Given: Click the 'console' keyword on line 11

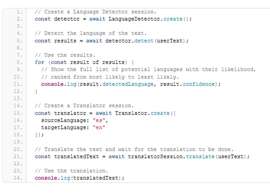Looking at the screenshot, I should tap(52, 84).
